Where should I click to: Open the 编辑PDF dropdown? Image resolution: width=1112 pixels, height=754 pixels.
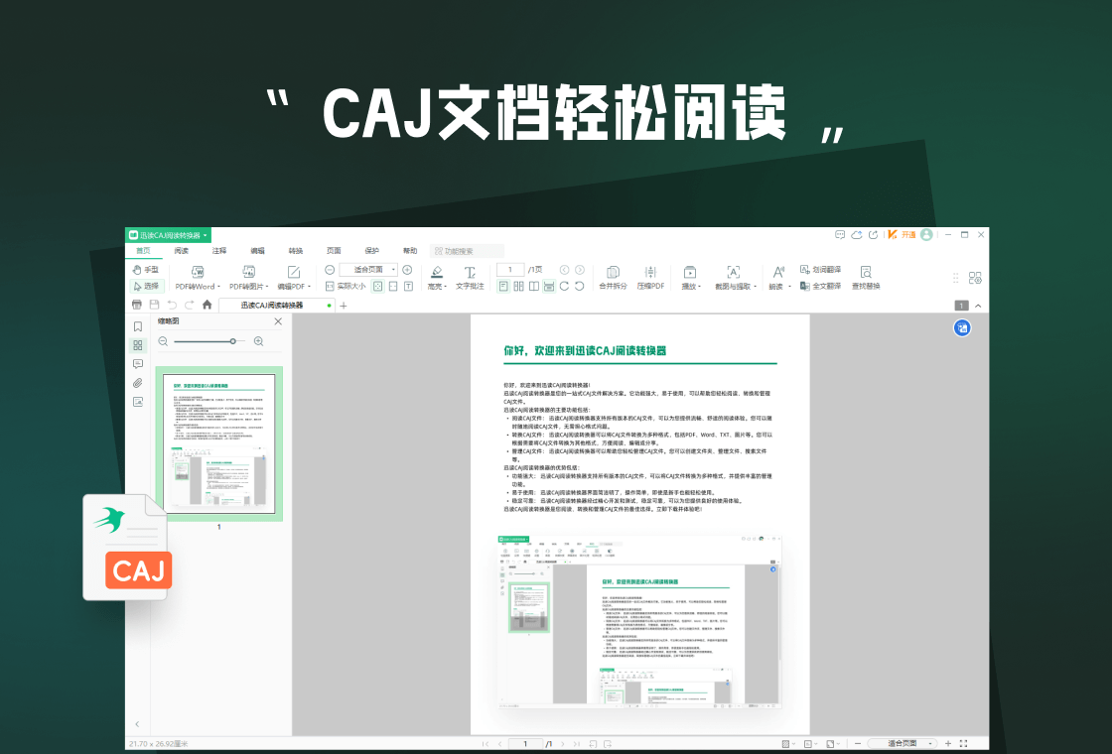click(x=294, y=278)
